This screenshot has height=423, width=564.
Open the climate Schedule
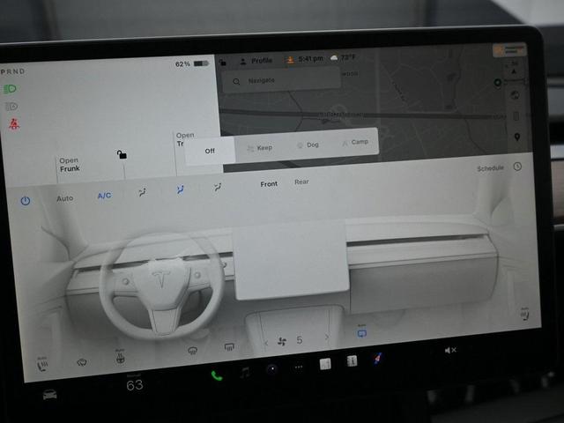tap(491, 168)
